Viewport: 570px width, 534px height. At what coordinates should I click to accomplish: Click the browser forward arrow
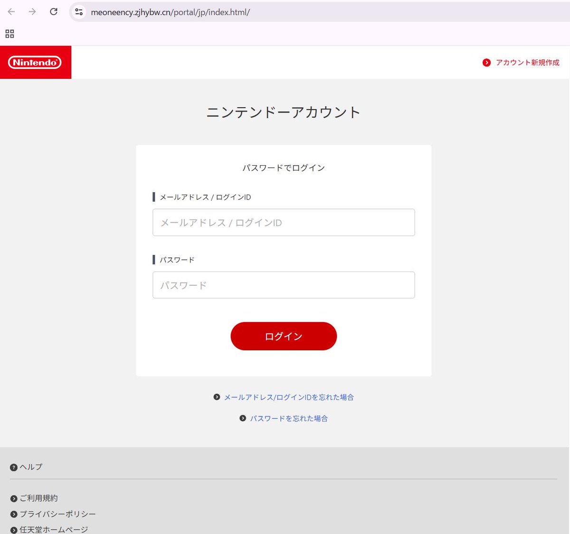click(x=31, y=12)
